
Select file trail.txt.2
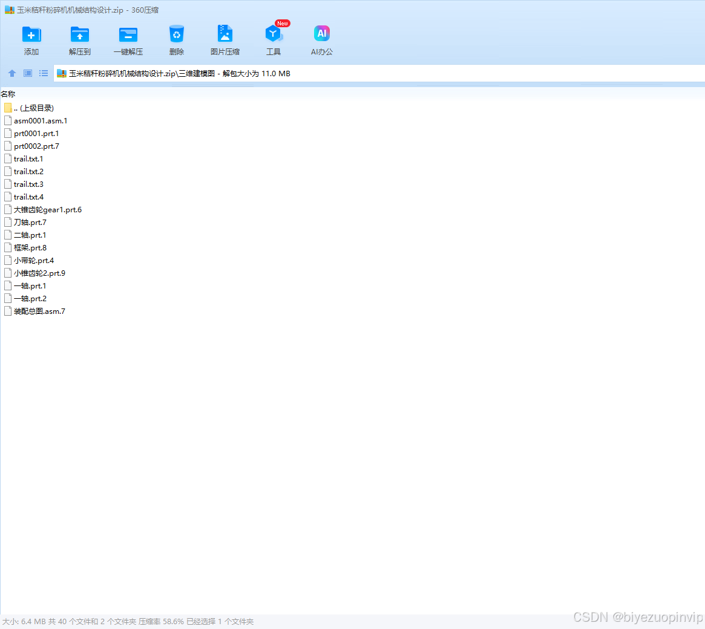coord(29,171)
